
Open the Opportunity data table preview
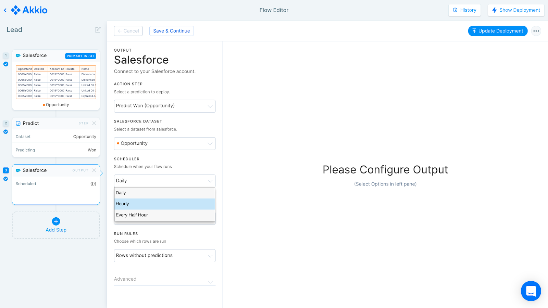pyautogui.click(x=56, y=82)
